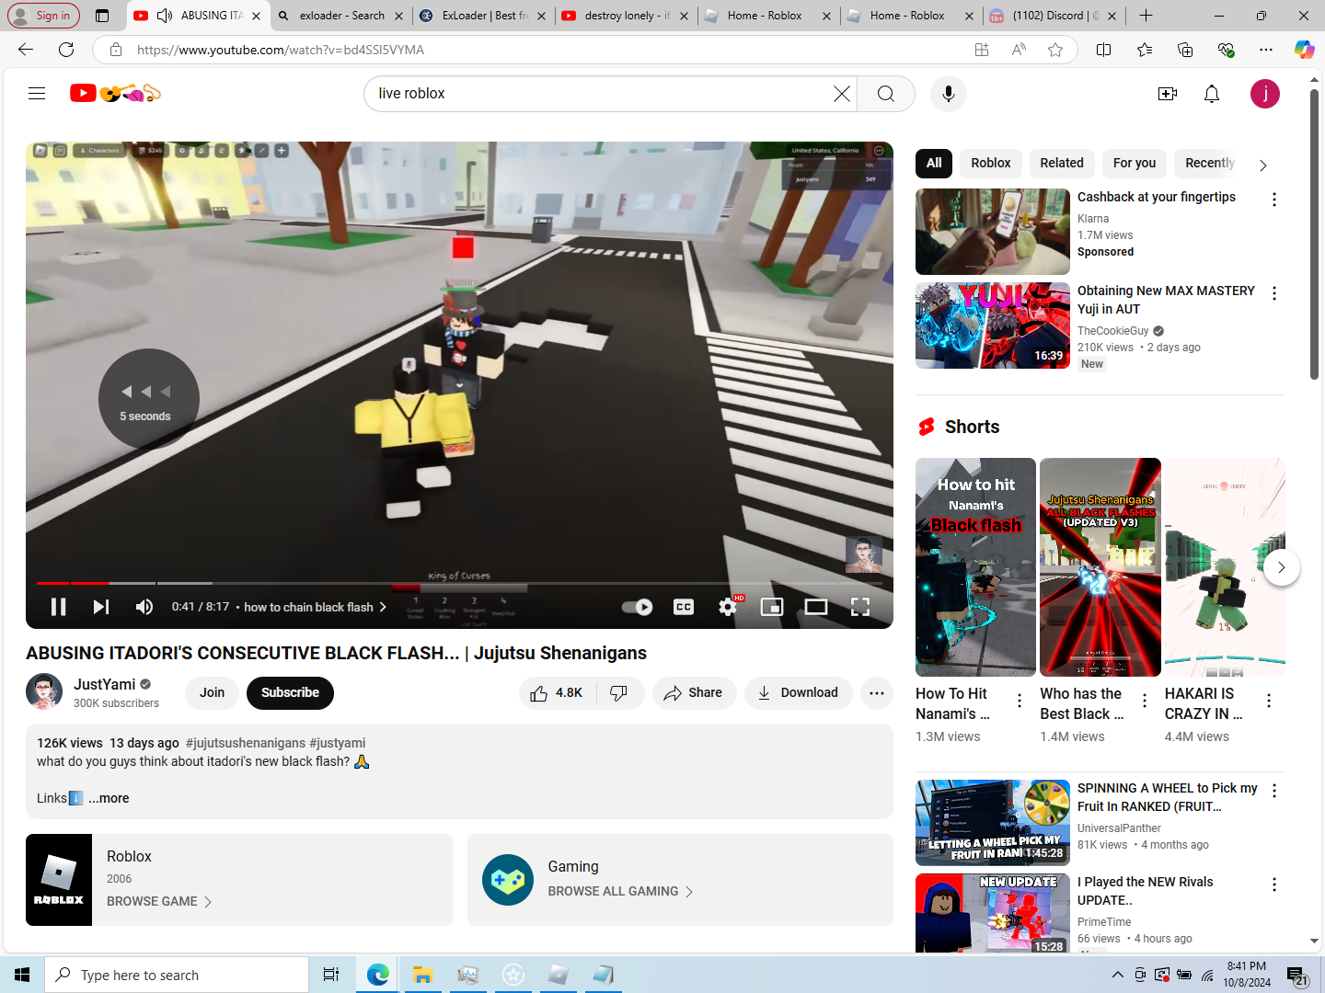Show more filter chips arrow

coord(1263,165)
